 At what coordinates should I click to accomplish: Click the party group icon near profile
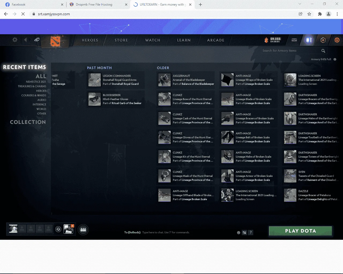(83, 230)
